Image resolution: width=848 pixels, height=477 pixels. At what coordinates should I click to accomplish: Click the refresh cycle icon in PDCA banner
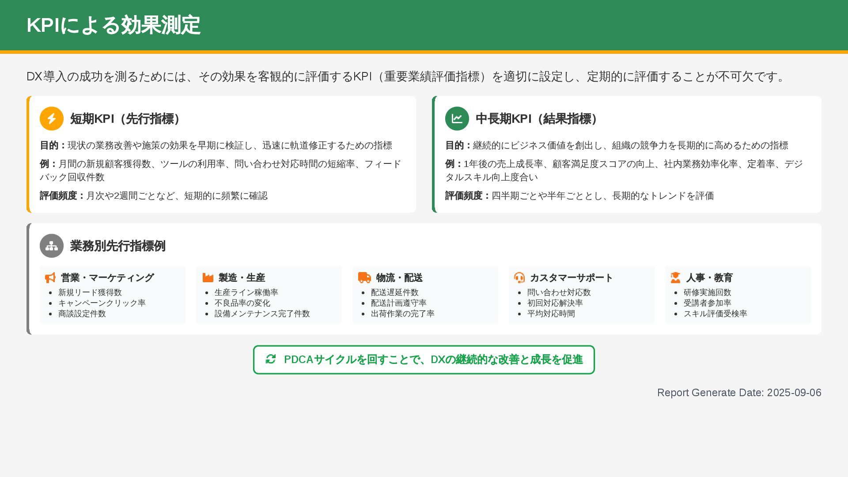pyautogui.click(x=271, y=360)
